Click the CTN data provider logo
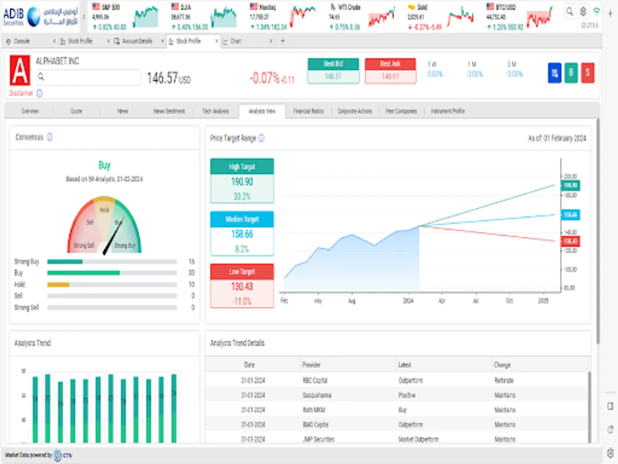This screenshot has width=618, height=464. click(62, 456)
